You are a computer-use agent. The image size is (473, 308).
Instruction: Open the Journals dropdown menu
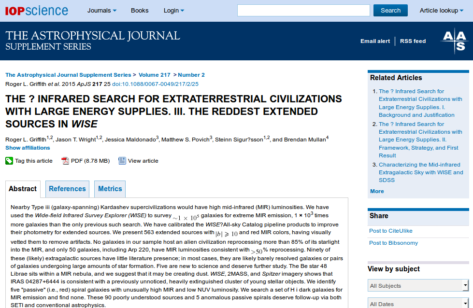point(102,11)
